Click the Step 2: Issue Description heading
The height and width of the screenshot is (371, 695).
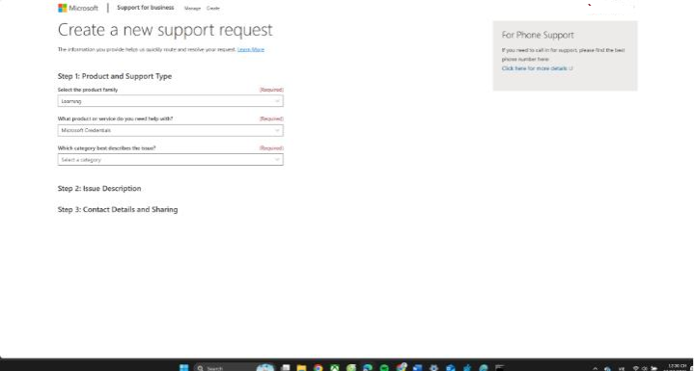tap(99, 188)
